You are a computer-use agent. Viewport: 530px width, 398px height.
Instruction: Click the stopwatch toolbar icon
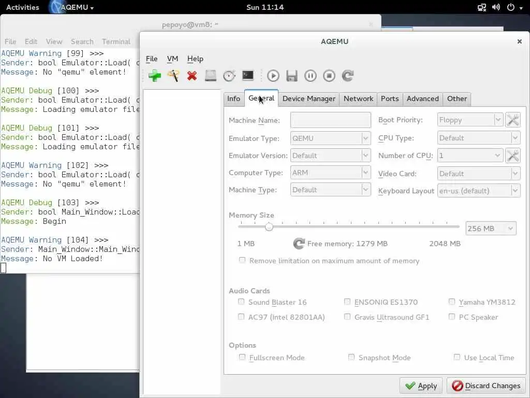point(229,76)
